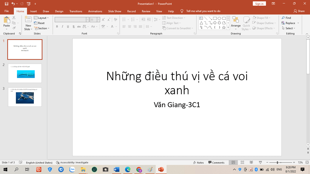Open the Arrange tool
Image resolution: width=310 pixels, height=174 pixels.
[235, 23]
